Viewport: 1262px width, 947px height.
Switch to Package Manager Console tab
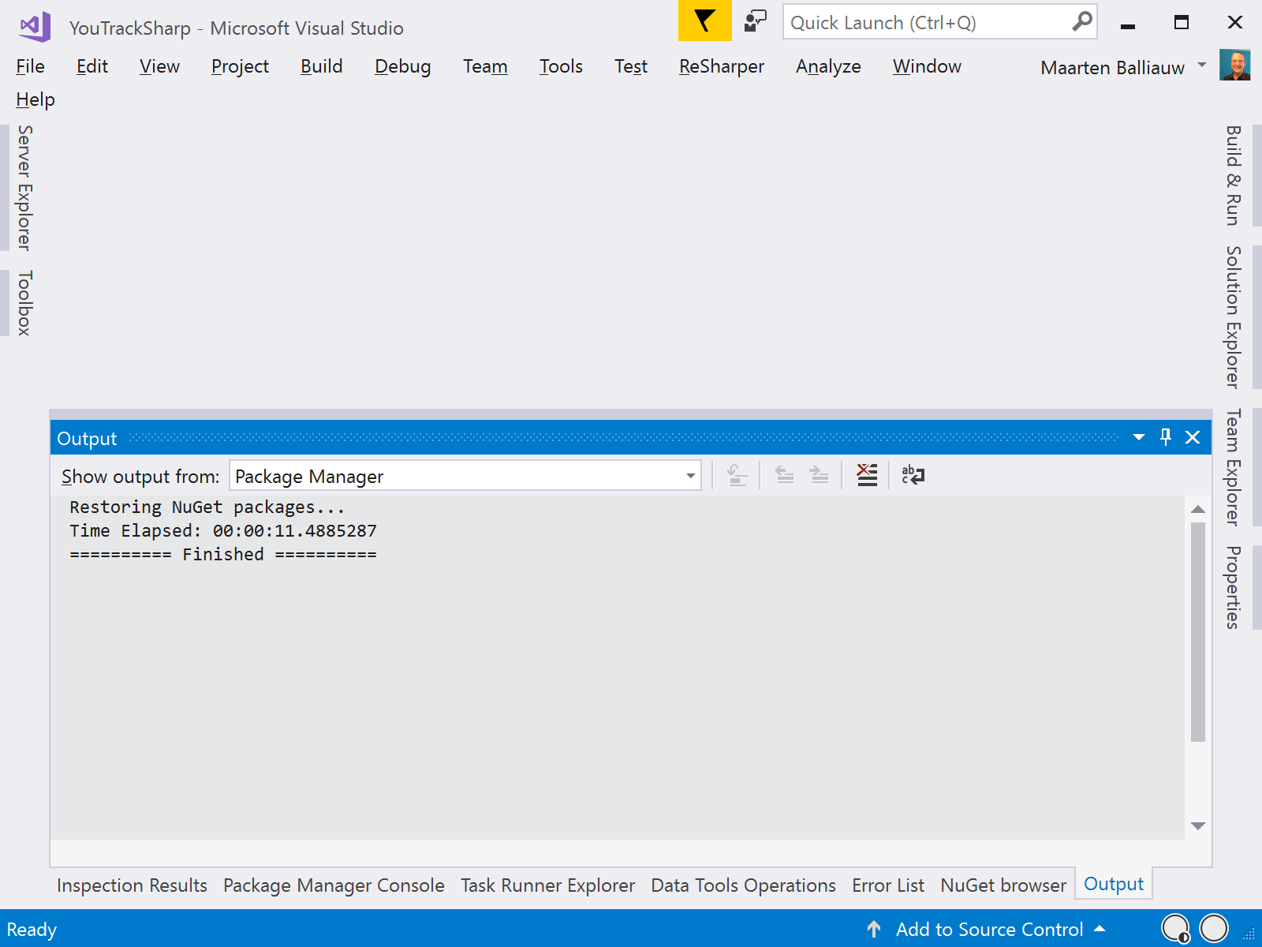point(334,885)
